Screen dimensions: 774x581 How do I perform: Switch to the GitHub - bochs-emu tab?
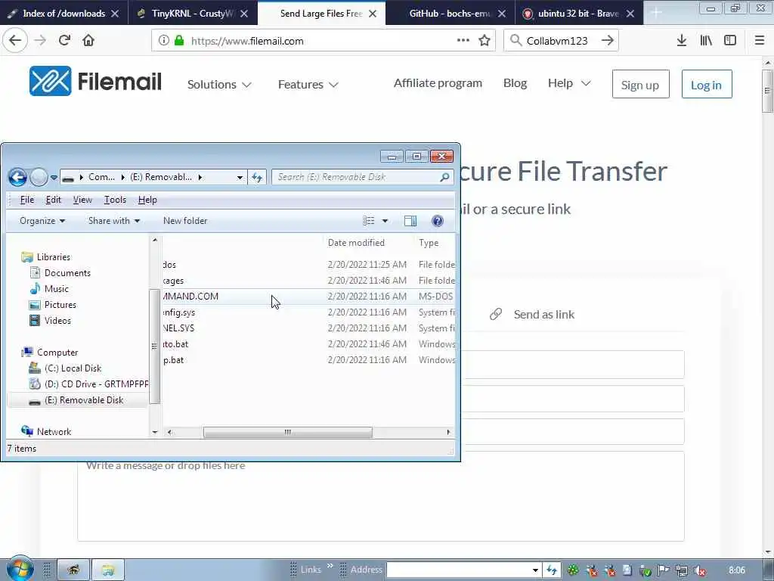(449, 14)
